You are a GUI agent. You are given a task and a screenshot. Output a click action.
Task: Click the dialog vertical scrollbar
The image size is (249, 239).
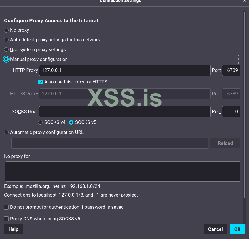244,105
